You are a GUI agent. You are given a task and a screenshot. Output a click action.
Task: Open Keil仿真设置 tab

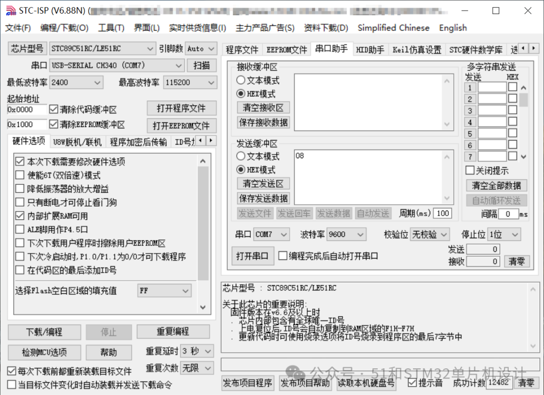(x=417, y=50)
